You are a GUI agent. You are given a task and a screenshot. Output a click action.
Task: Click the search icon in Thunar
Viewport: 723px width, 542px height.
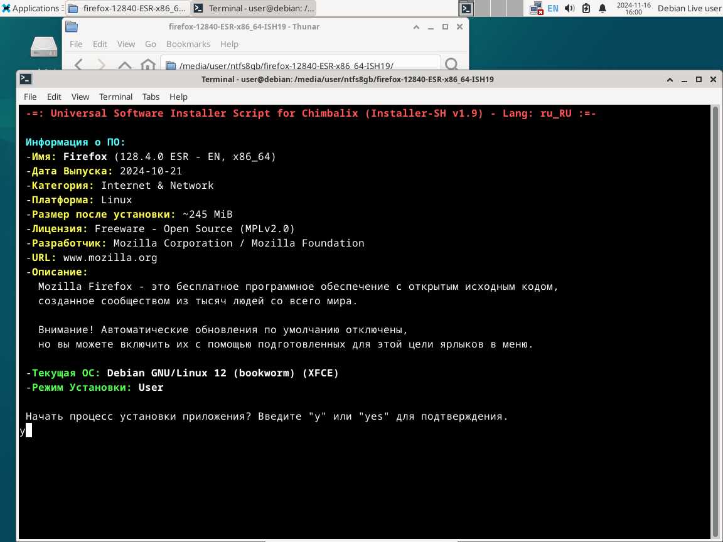(451, 64)
